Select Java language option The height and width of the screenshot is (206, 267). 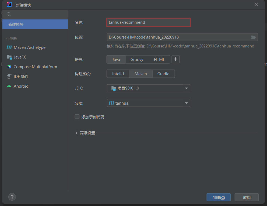click(x=116, y=60)
